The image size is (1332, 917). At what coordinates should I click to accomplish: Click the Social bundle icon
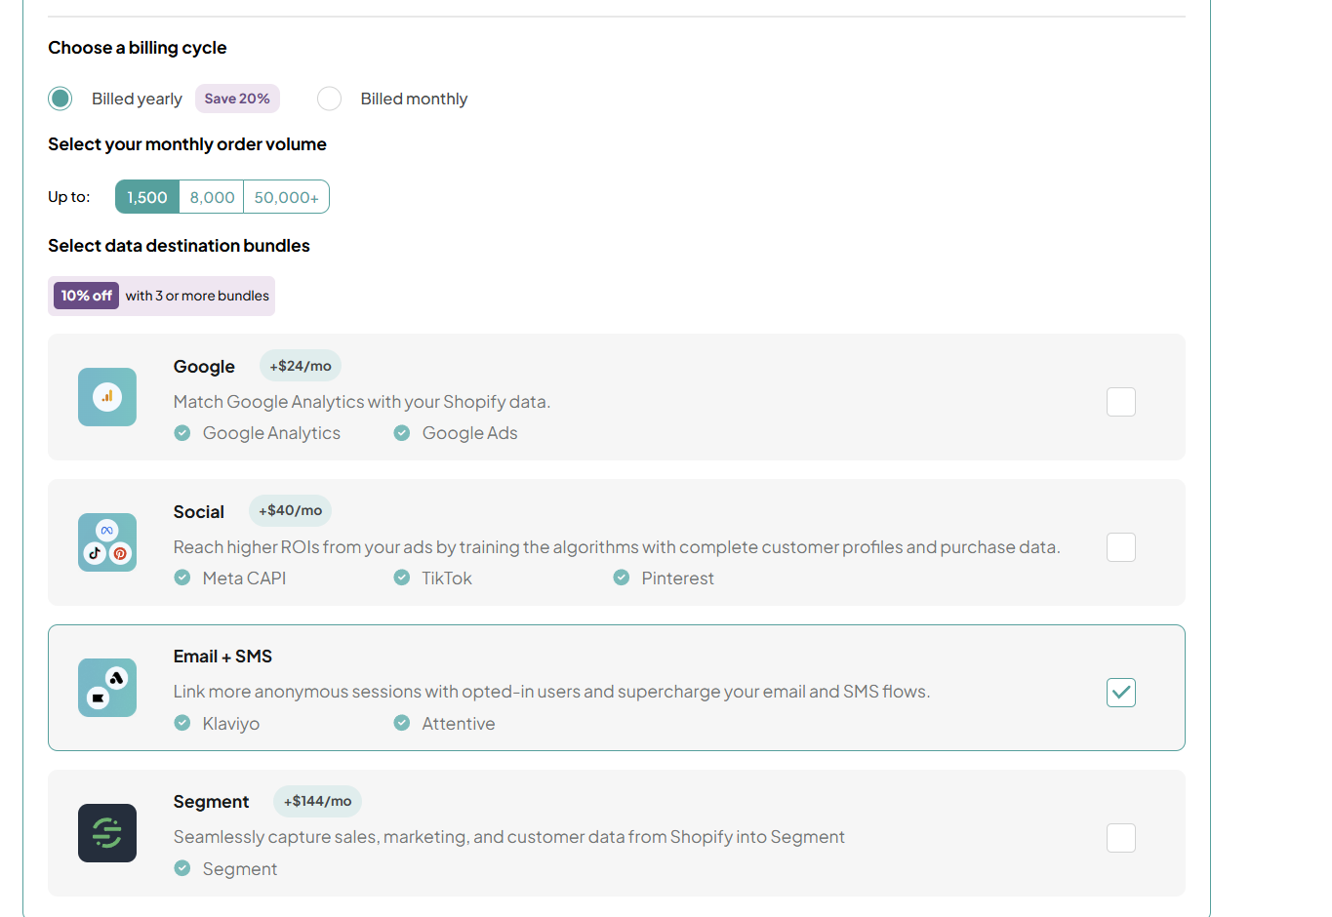[x=107, y=542]
